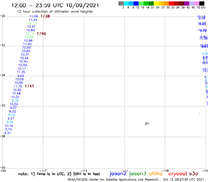Screen dimensions: 208x182
Task: Select the light blue 8.50 value
Action: pyautogui.click(x=10, y=122)
